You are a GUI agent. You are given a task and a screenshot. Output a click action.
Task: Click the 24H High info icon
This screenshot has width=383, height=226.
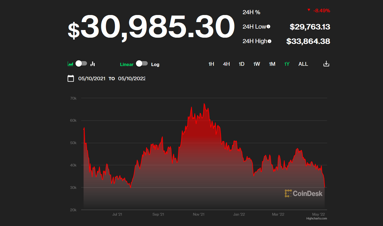click(x=269, y=41)
